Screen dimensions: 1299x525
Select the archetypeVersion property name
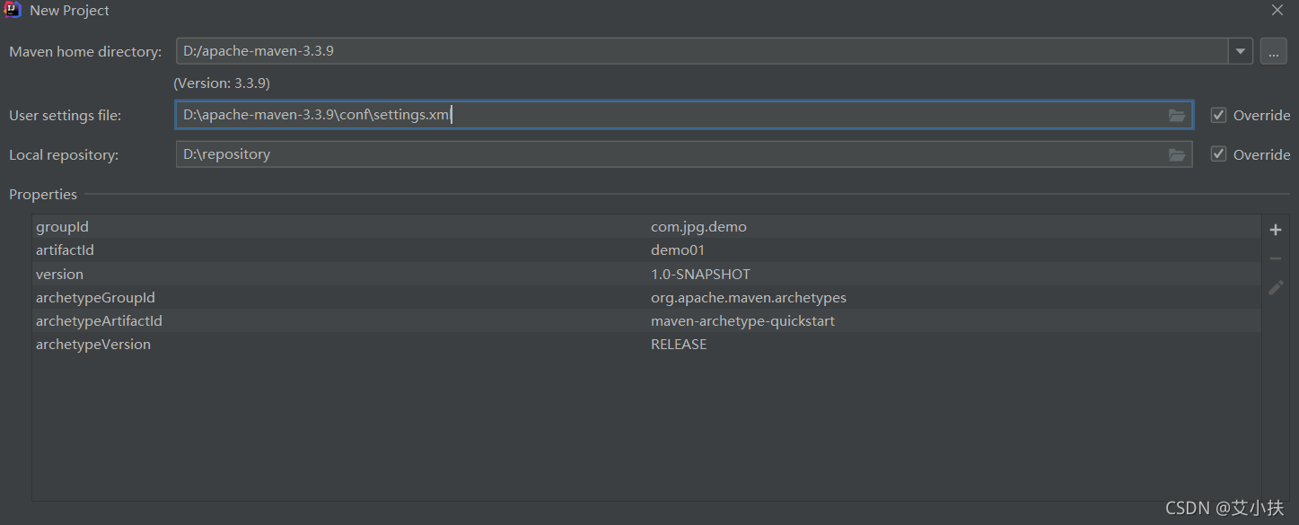(93, 344)
